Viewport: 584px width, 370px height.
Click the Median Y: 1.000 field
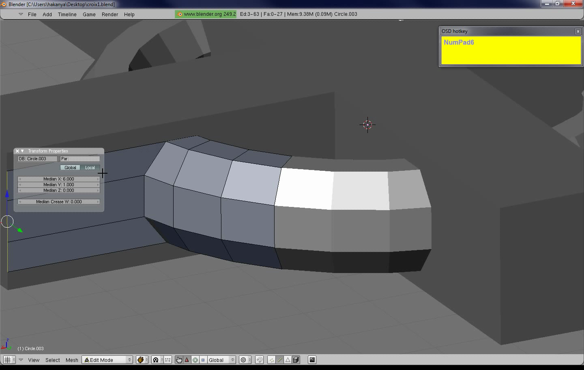coord(59,185)
